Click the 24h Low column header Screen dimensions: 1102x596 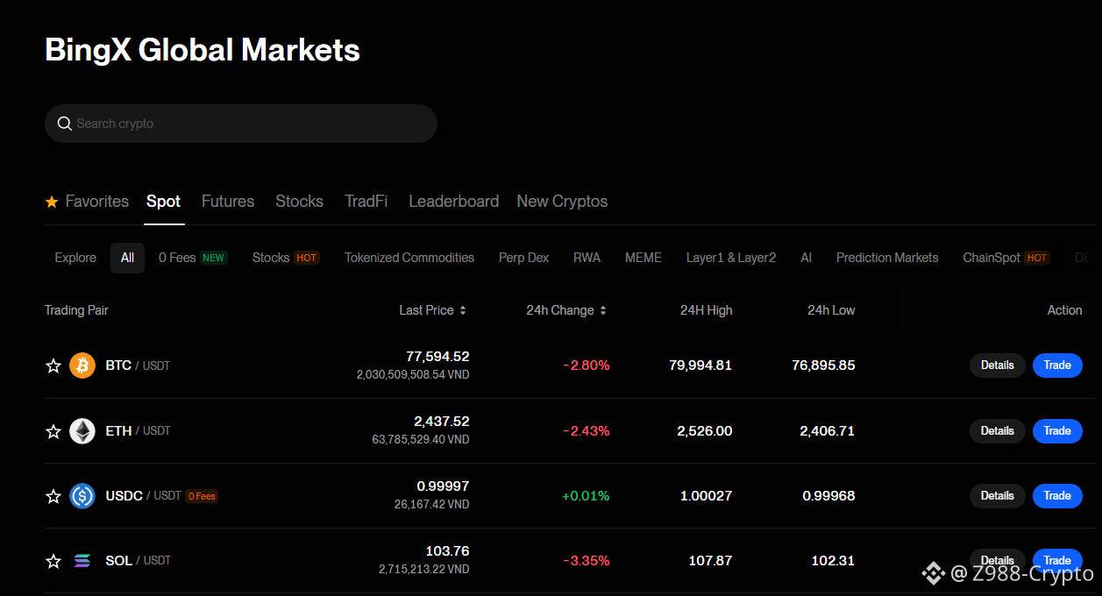pos(831,310)
